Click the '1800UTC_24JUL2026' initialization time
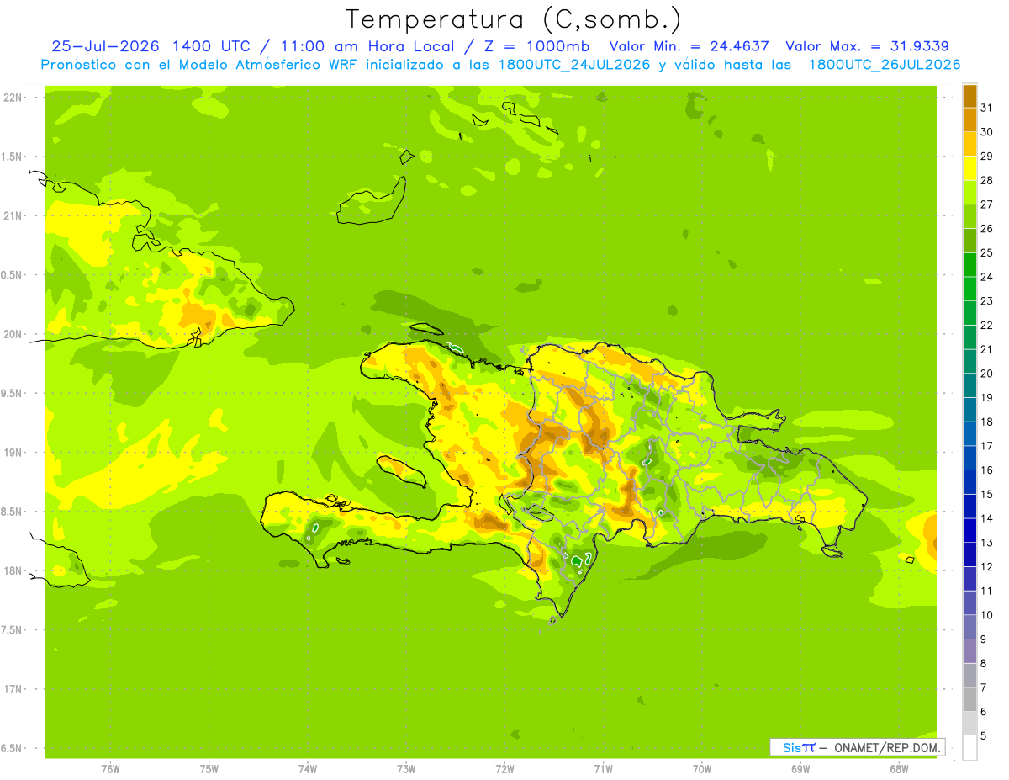Viewport: 1009px width, 780px height. click(x=574, y=65)
